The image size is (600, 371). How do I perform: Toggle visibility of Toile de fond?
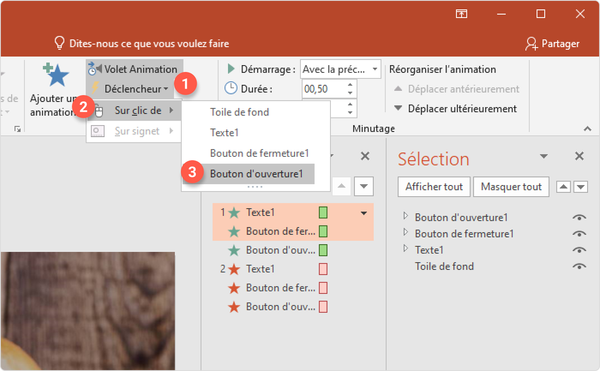(x=579, y=266)
